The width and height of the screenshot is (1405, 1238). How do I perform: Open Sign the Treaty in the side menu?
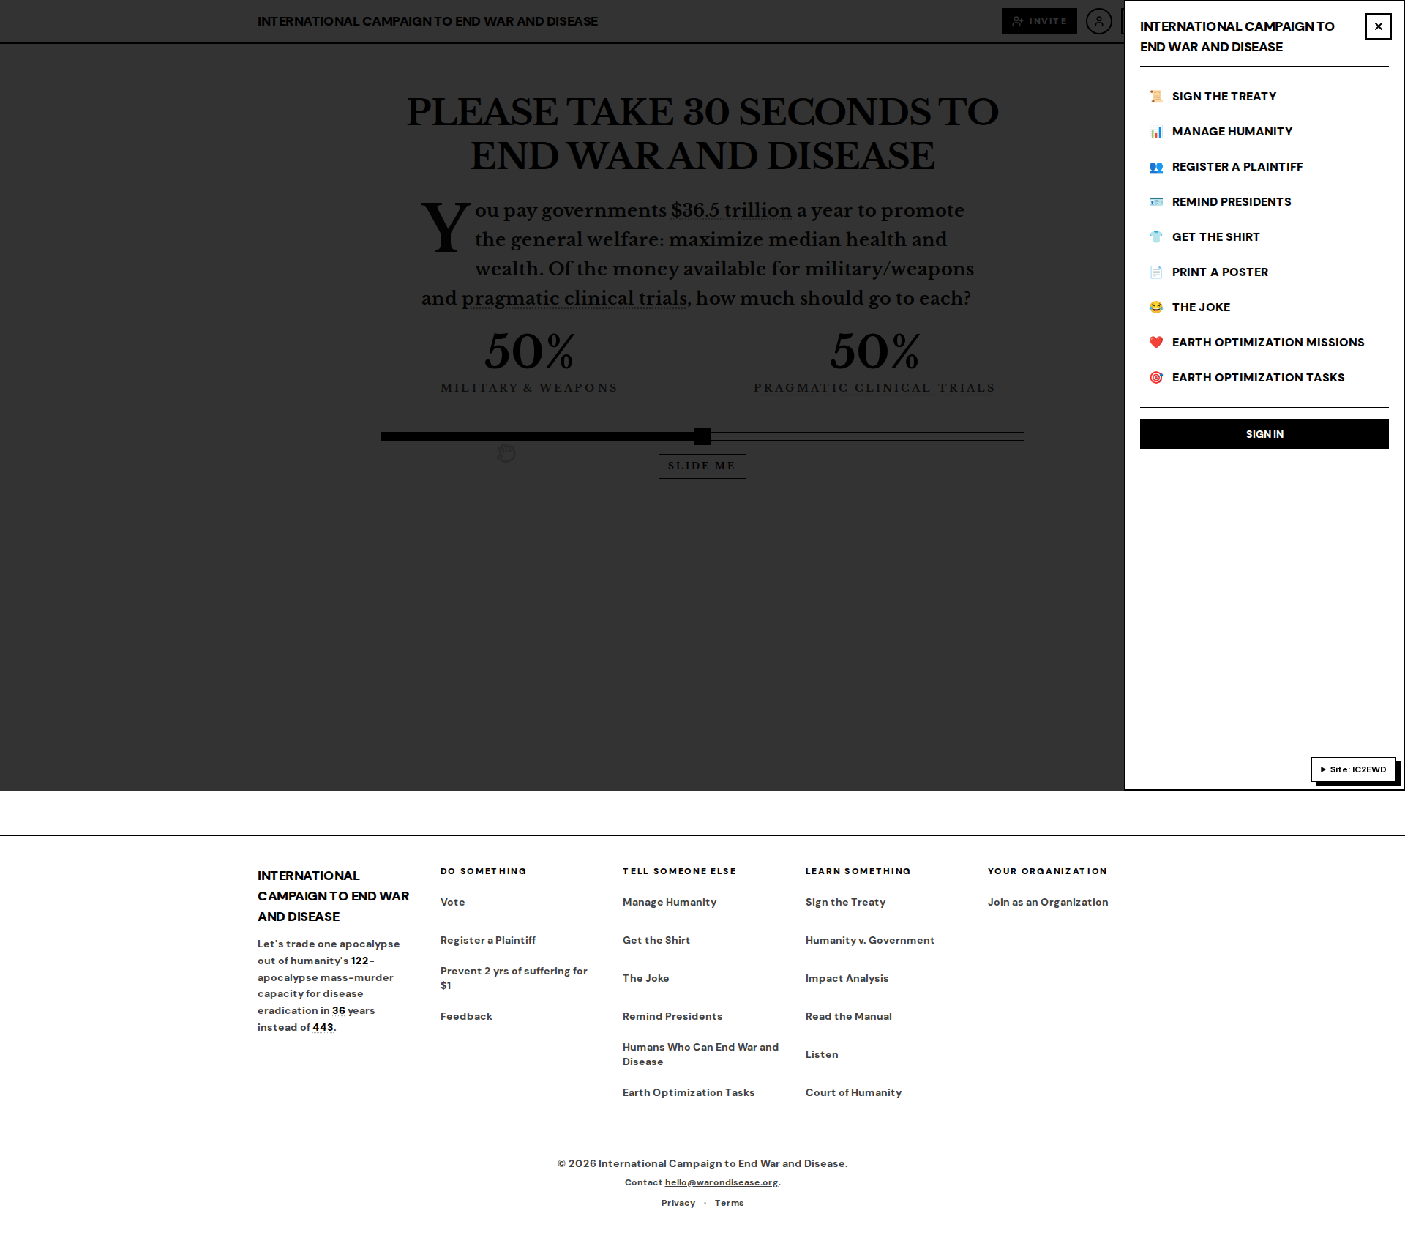[x=1264, y=97]
